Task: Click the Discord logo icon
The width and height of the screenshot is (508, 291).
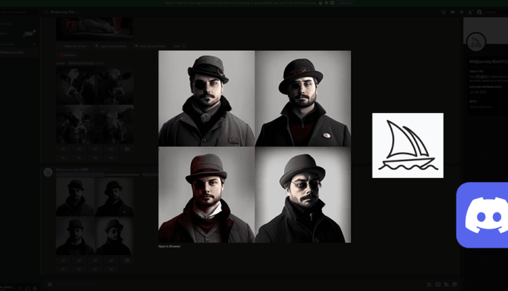Action: tap(483, 215)
